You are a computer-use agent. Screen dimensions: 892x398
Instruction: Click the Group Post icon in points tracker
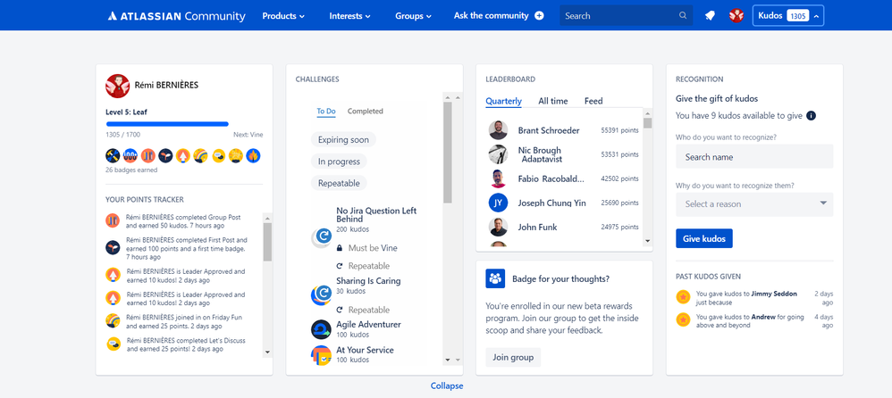[x=113, y=220]
